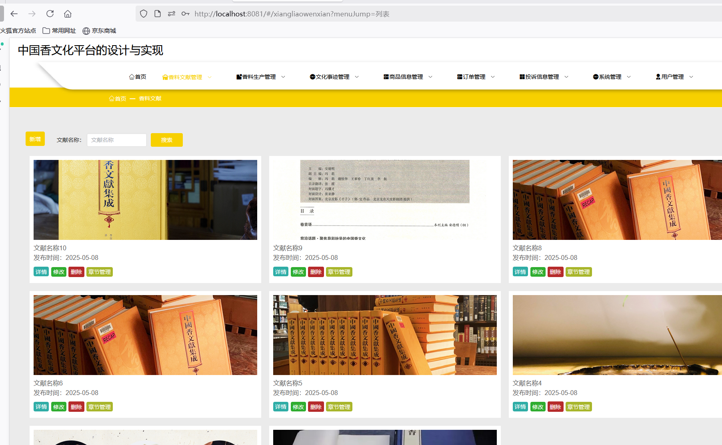This screenshot has width=722, height=445.
Task: Click the 文献名称5 book cover thumbnail
Action: coord(384,335)
